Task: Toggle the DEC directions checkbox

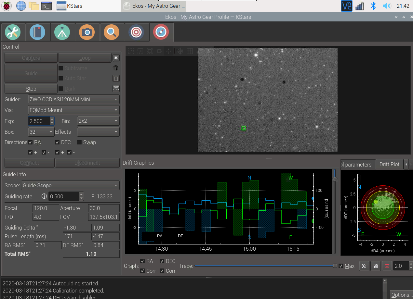Action: click(57, 142)
